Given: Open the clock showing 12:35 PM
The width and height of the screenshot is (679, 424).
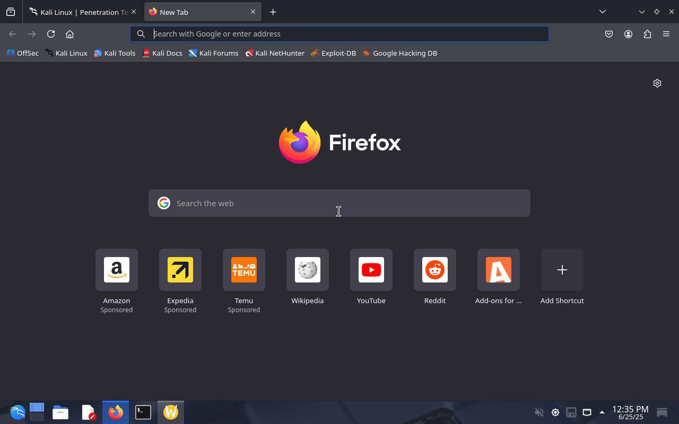Looking at the screenshot, I should coord(630,412).
